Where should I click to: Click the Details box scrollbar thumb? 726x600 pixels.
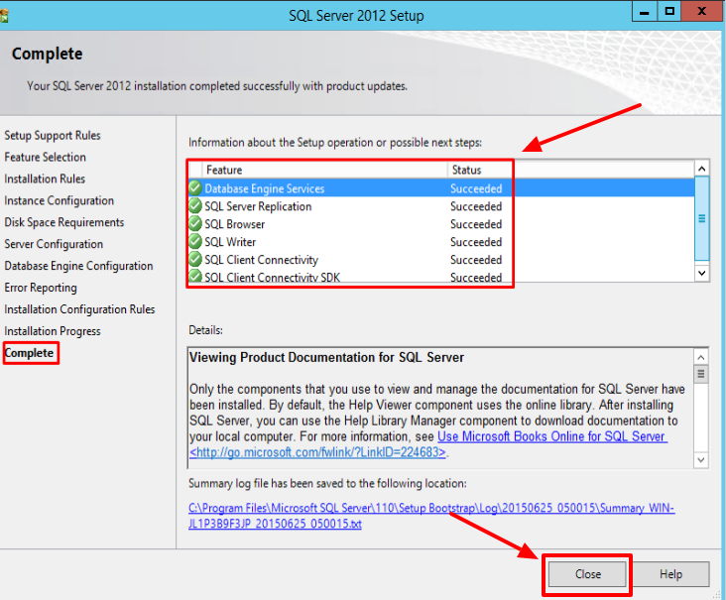click(x=701, y=374)
